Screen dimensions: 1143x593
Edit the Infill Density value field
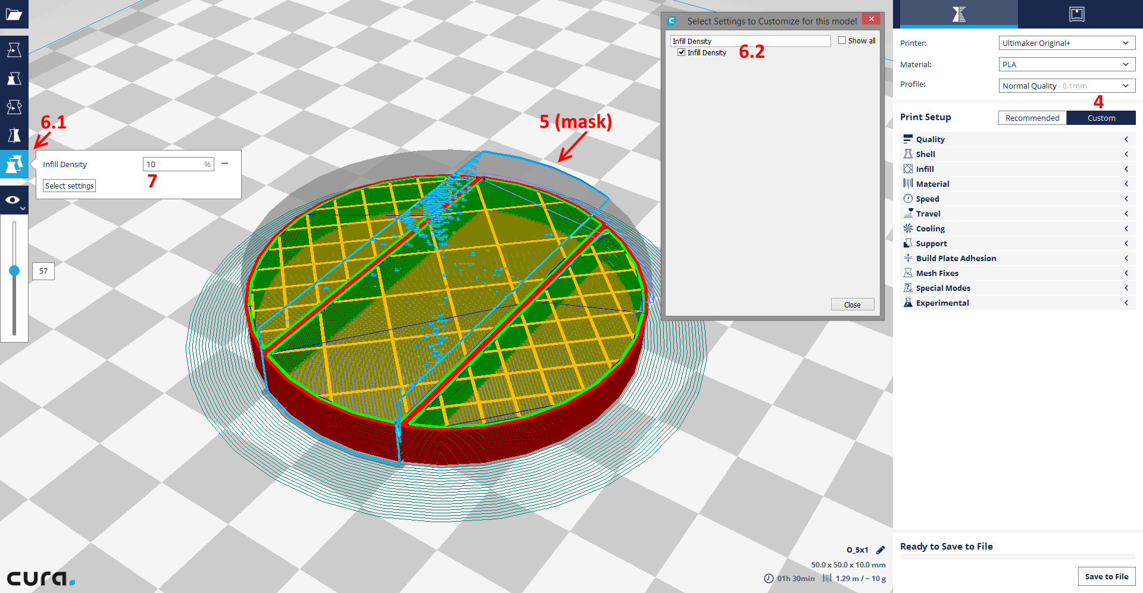pyautogui.click(x=178, y=164)
